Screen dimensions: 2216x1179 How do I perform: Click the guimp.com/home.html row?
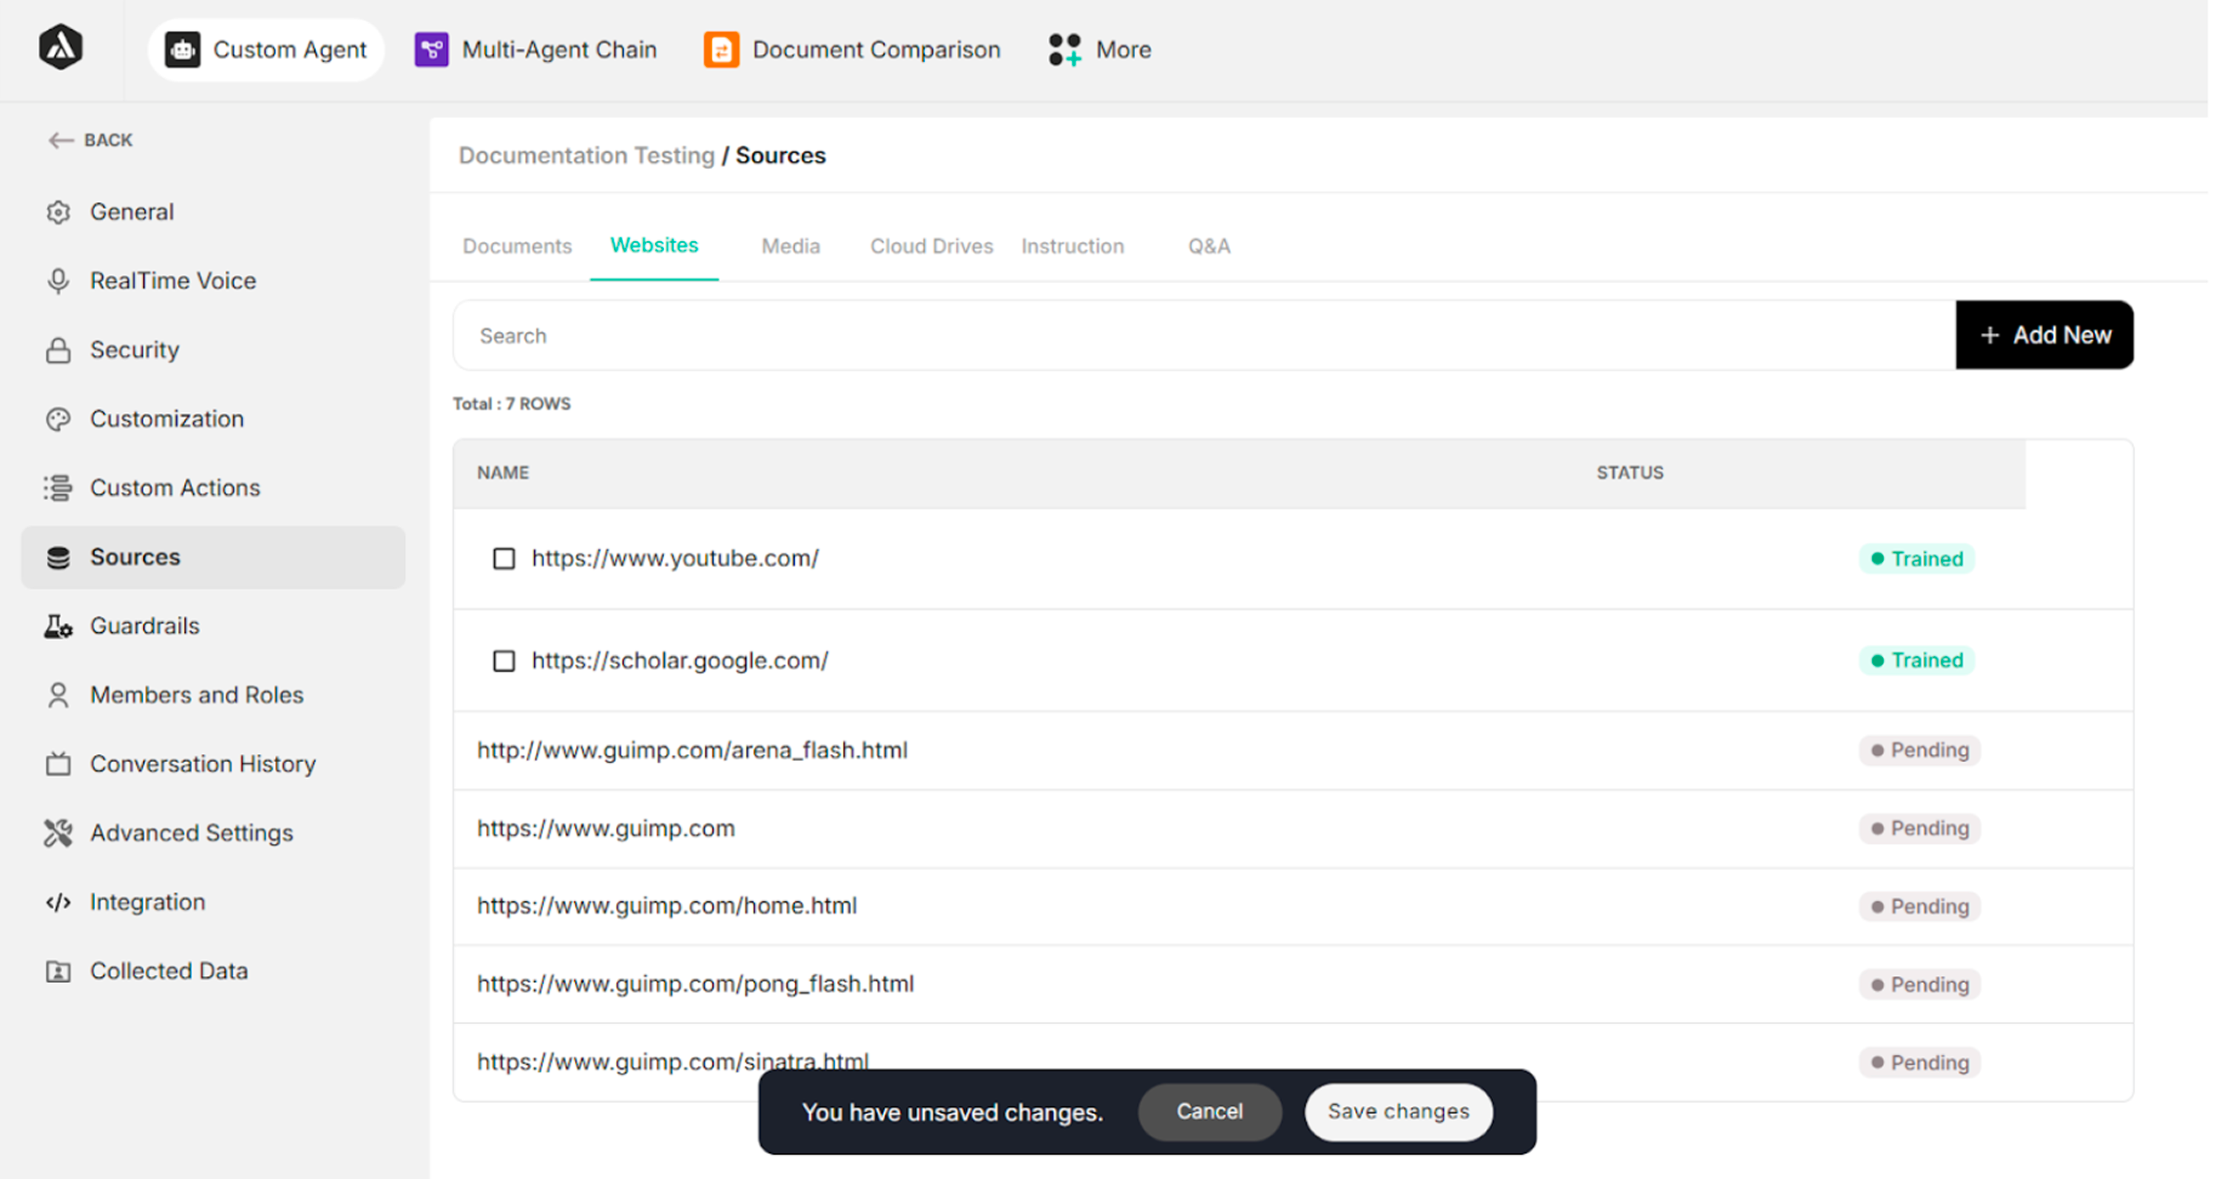point(1294,907)
